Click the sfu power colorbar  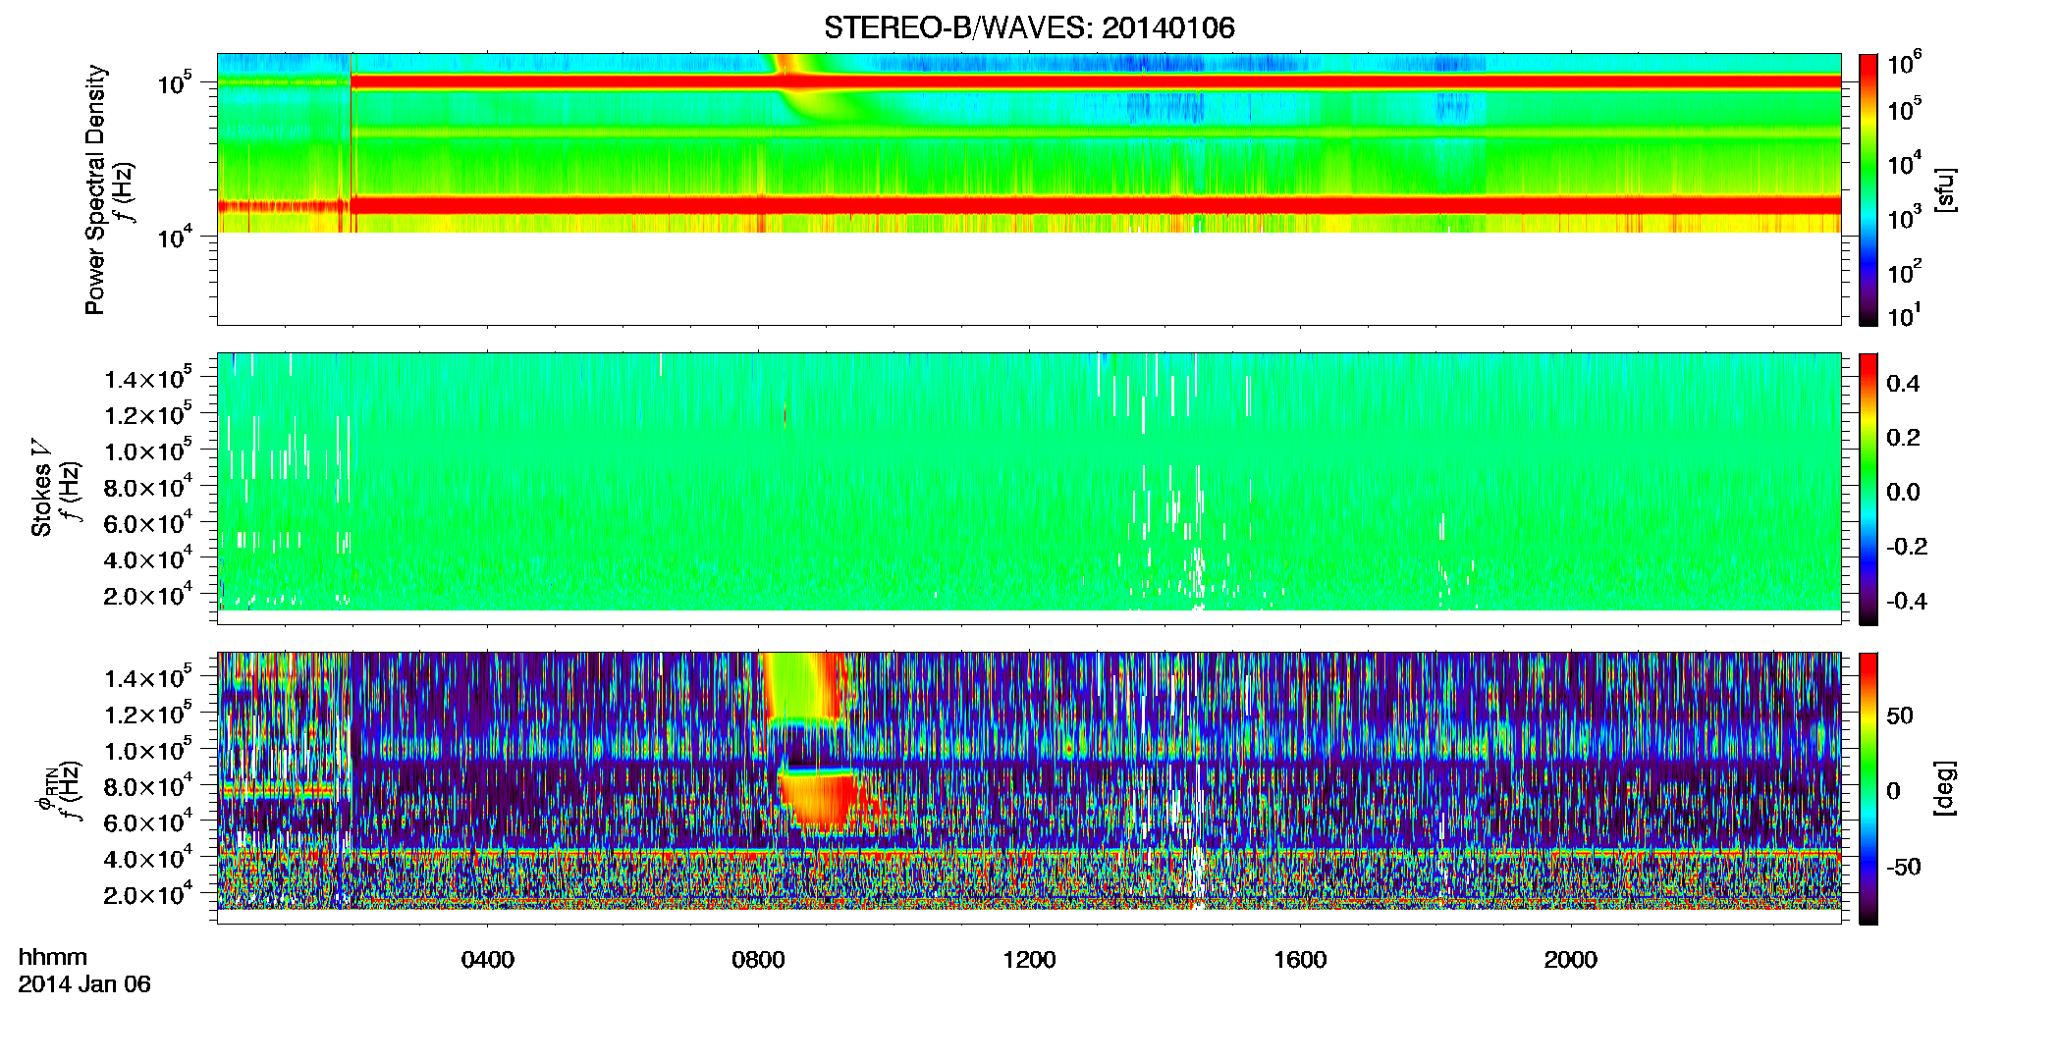[x=1868, y=189]
